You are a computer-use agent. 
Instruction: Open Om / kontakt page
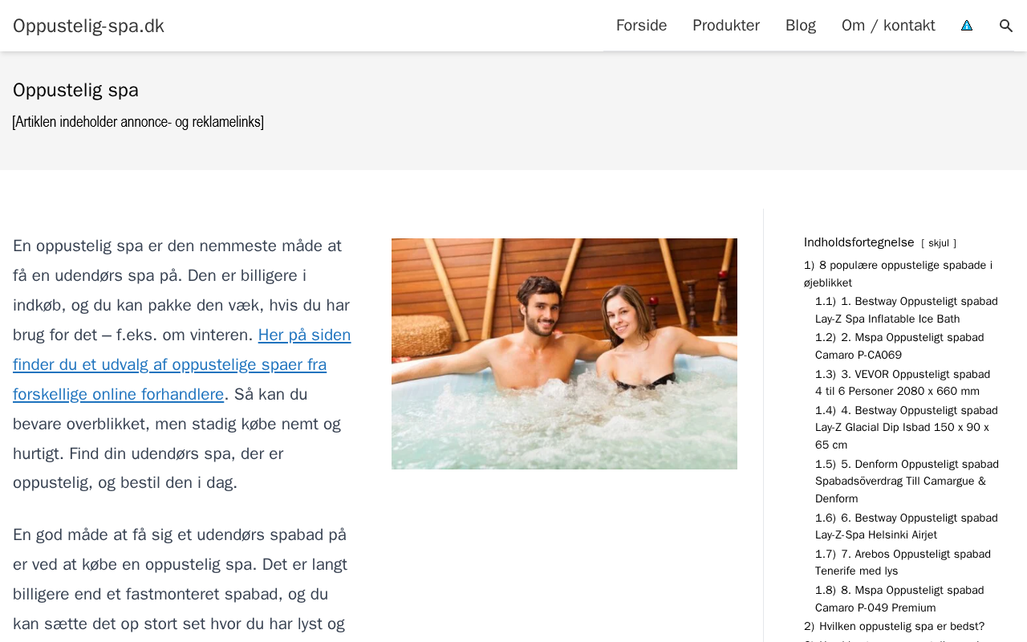coord(888,26)
